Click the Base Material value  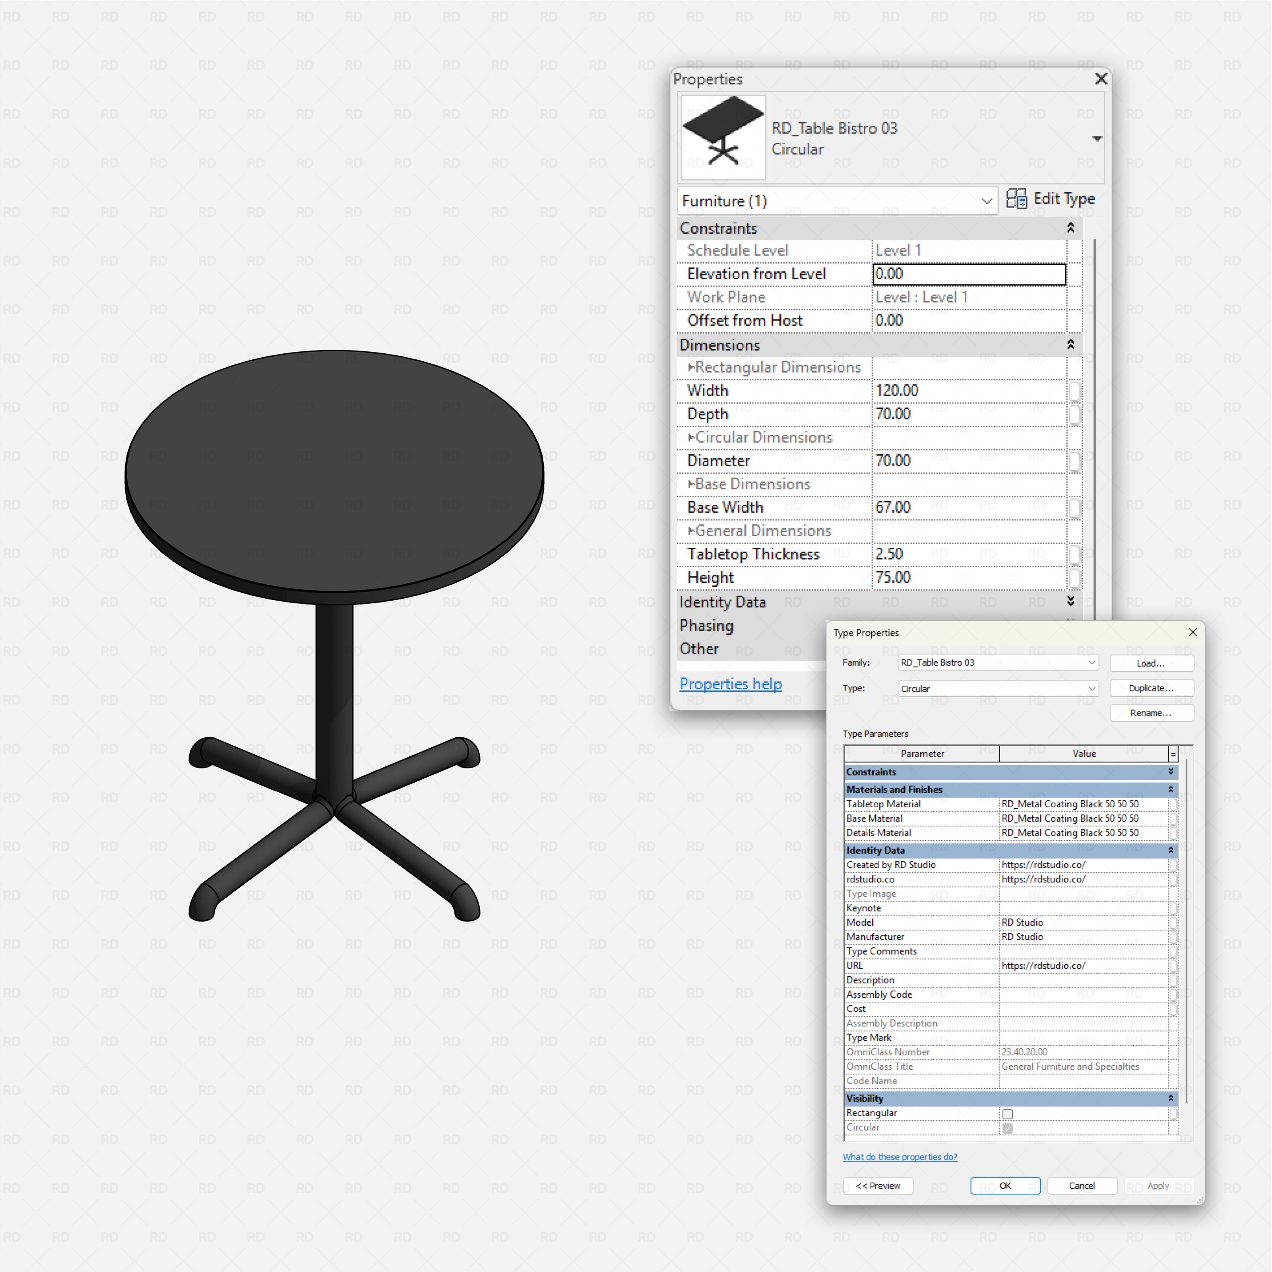[x=1084, y=818]
